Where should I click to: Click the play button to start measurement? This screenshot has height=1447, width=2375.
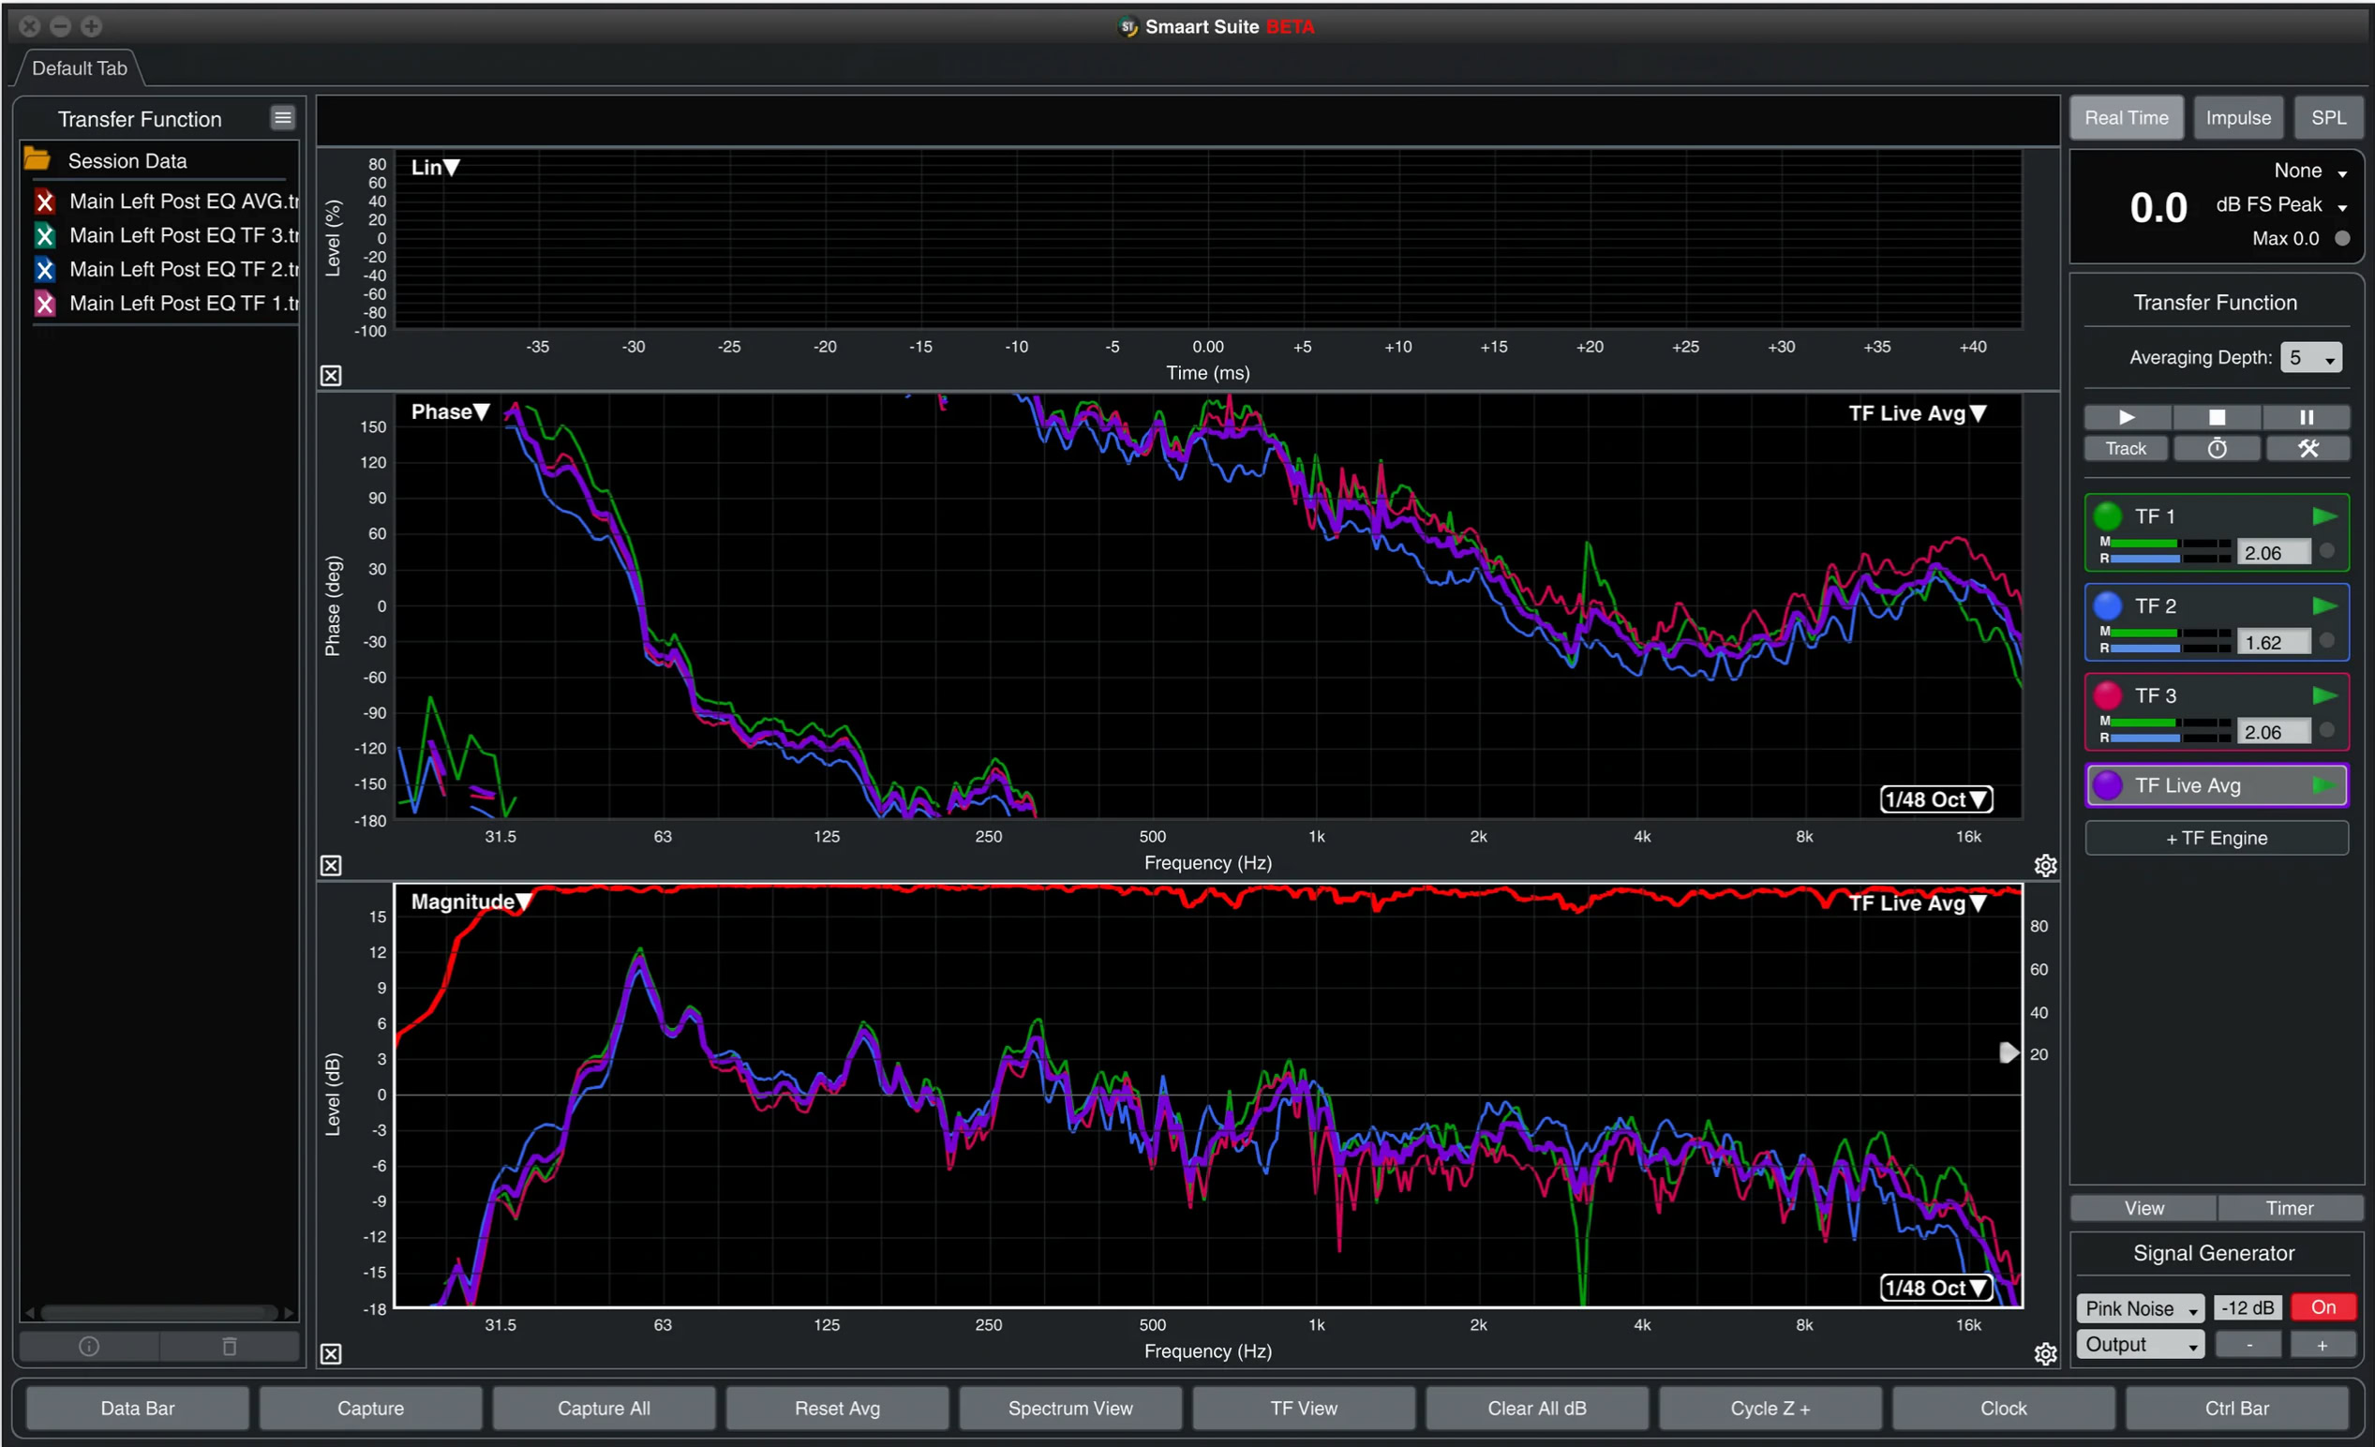click(x=2127, y=417)
